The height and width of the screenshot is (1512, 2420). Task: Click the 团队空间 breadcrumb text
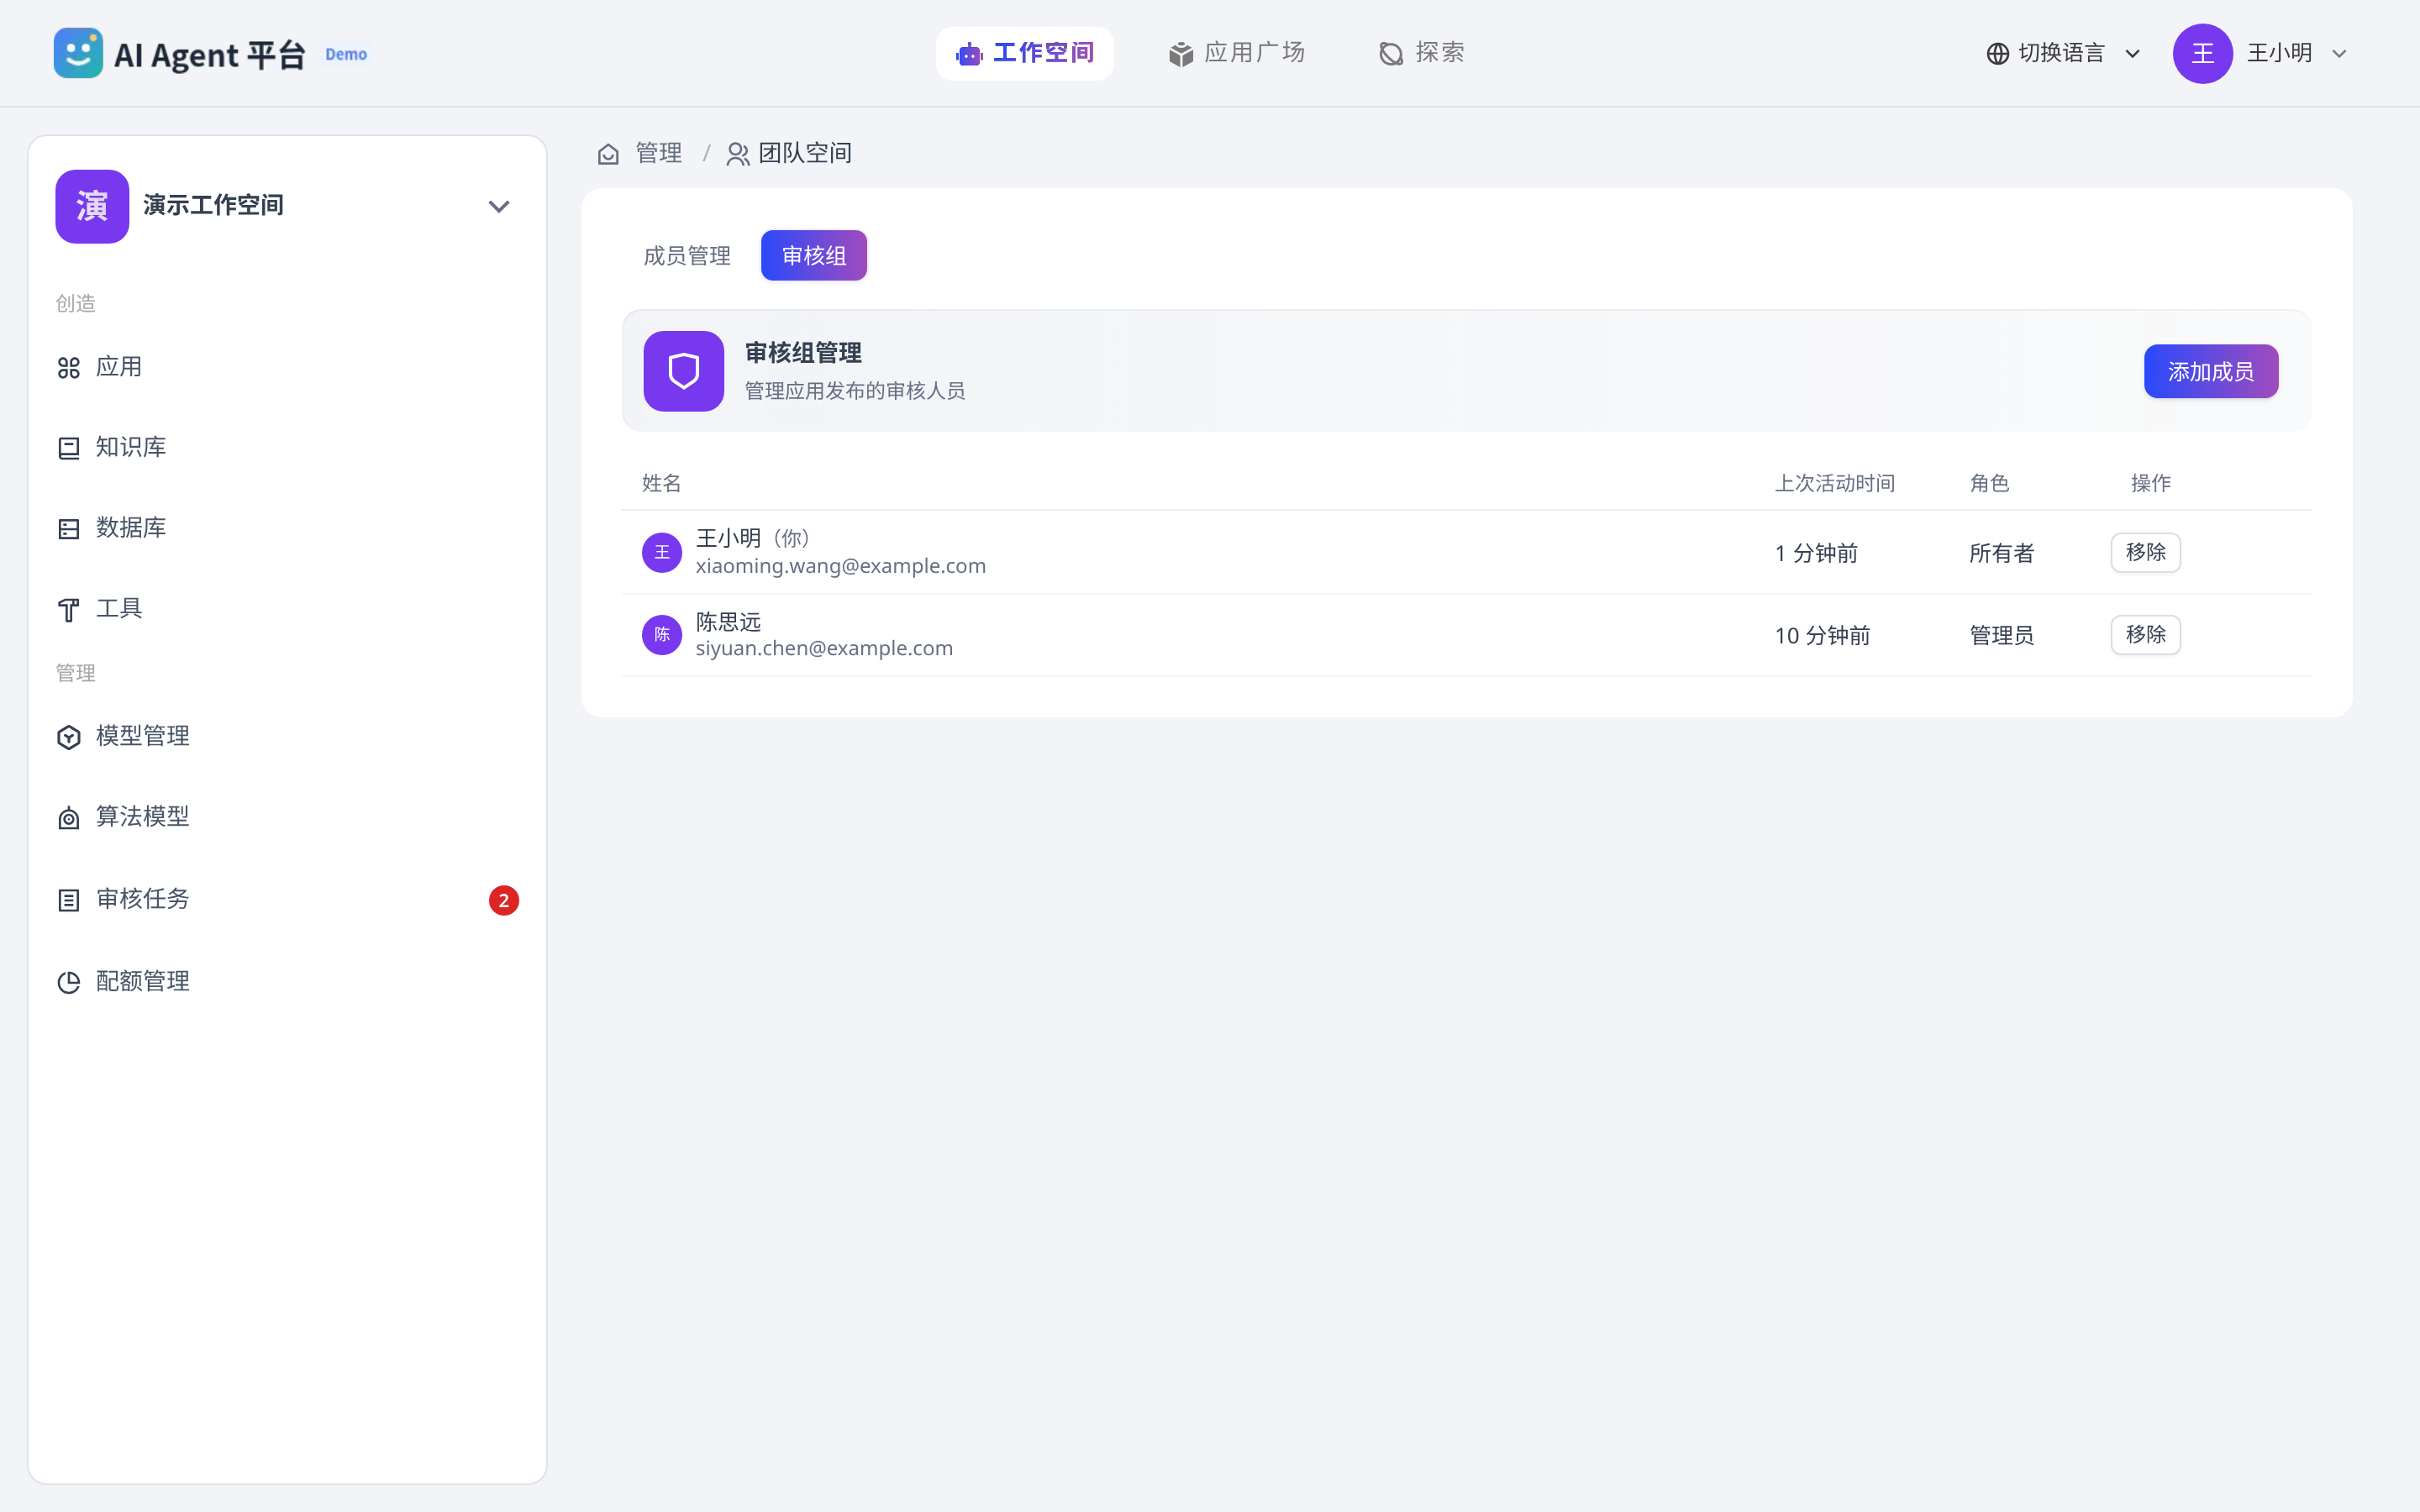pos(805,154)
